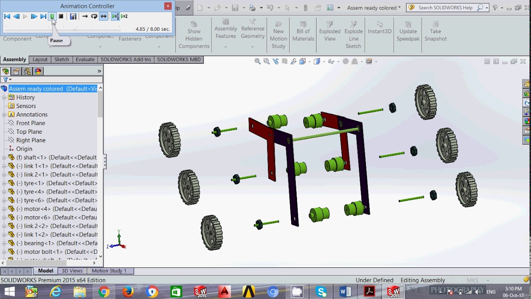Click the Exploded View command
The image size is (531, 299).
tap(330, 31)
